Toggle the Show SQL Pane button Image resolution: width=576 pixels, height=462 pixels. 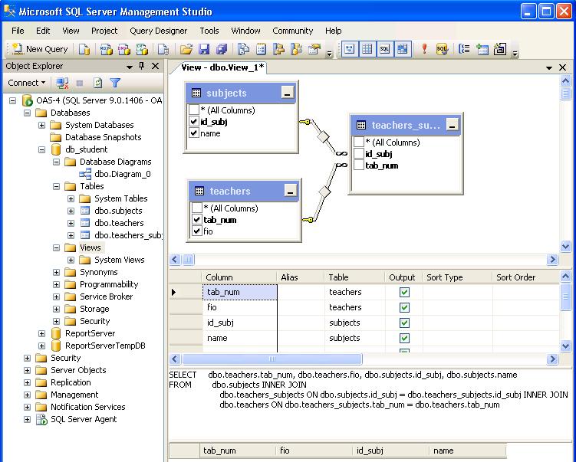[x=384, y=49]
